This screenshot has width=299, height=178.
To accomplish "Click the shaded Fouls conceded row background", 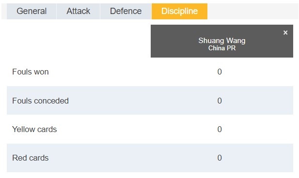I will [150, 100].
